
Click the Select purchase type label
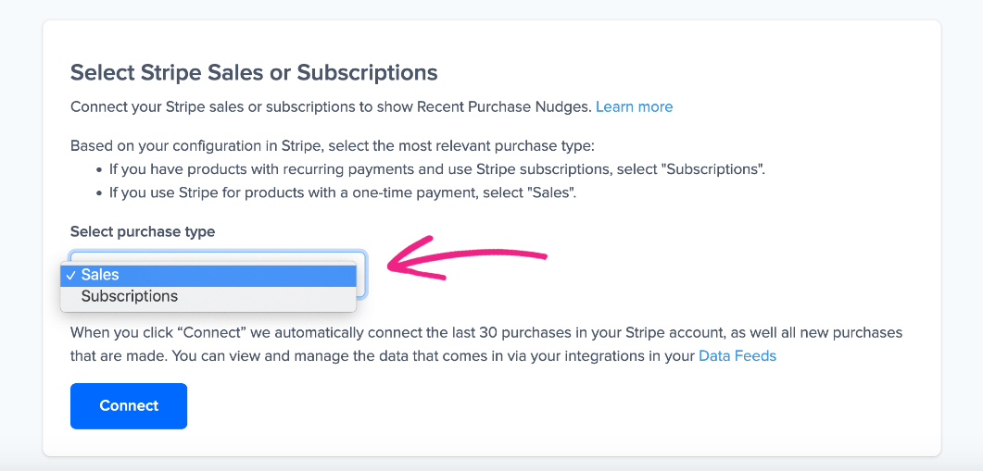[143, 231]
